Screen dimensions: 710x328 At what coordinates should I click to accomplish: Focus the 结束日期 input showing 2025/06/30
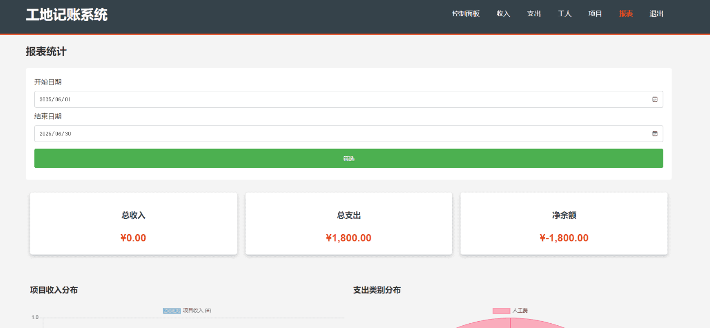pos(348,134)
